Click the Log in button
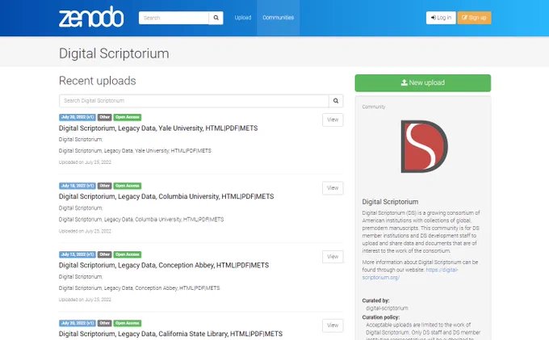The height and width of the screenshot is (340, 549). (441, 18)
